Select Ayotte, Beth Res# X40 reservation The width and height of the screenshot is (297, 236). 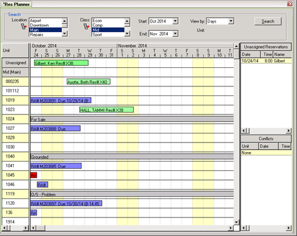coord(89,82)
